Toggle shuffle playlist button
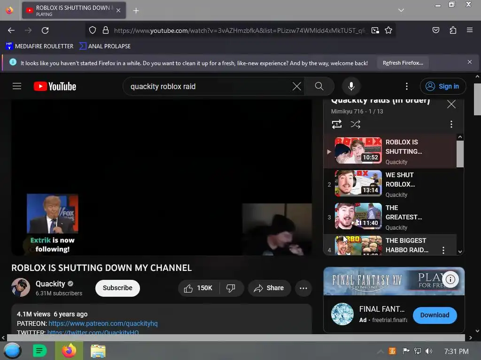 coord(355,124)
